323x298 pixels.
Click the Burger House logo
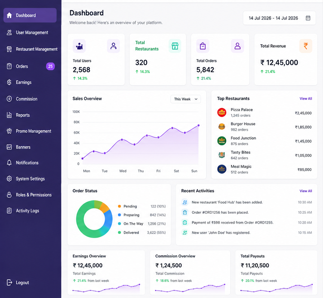222,127
